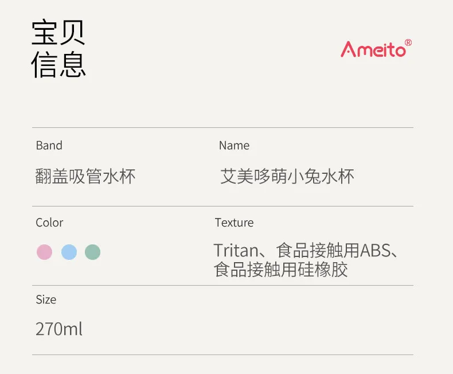Click the 信息 title characters
Screen dimensions: 453x374
pyautogui.click(x=58, y=64)
